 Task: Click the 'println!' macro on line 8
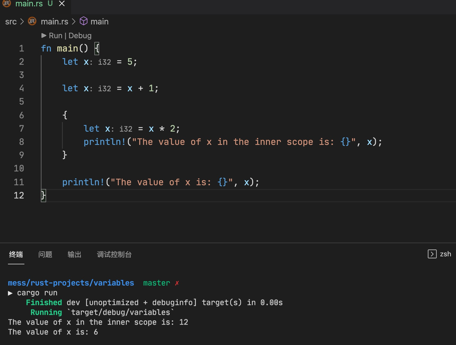pyautogui.click(x=105, y=142)
